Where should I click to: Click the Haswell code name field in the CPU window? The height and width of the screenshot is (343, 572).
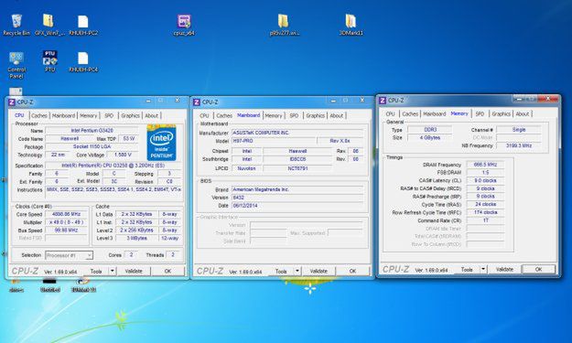pos(70,138)
